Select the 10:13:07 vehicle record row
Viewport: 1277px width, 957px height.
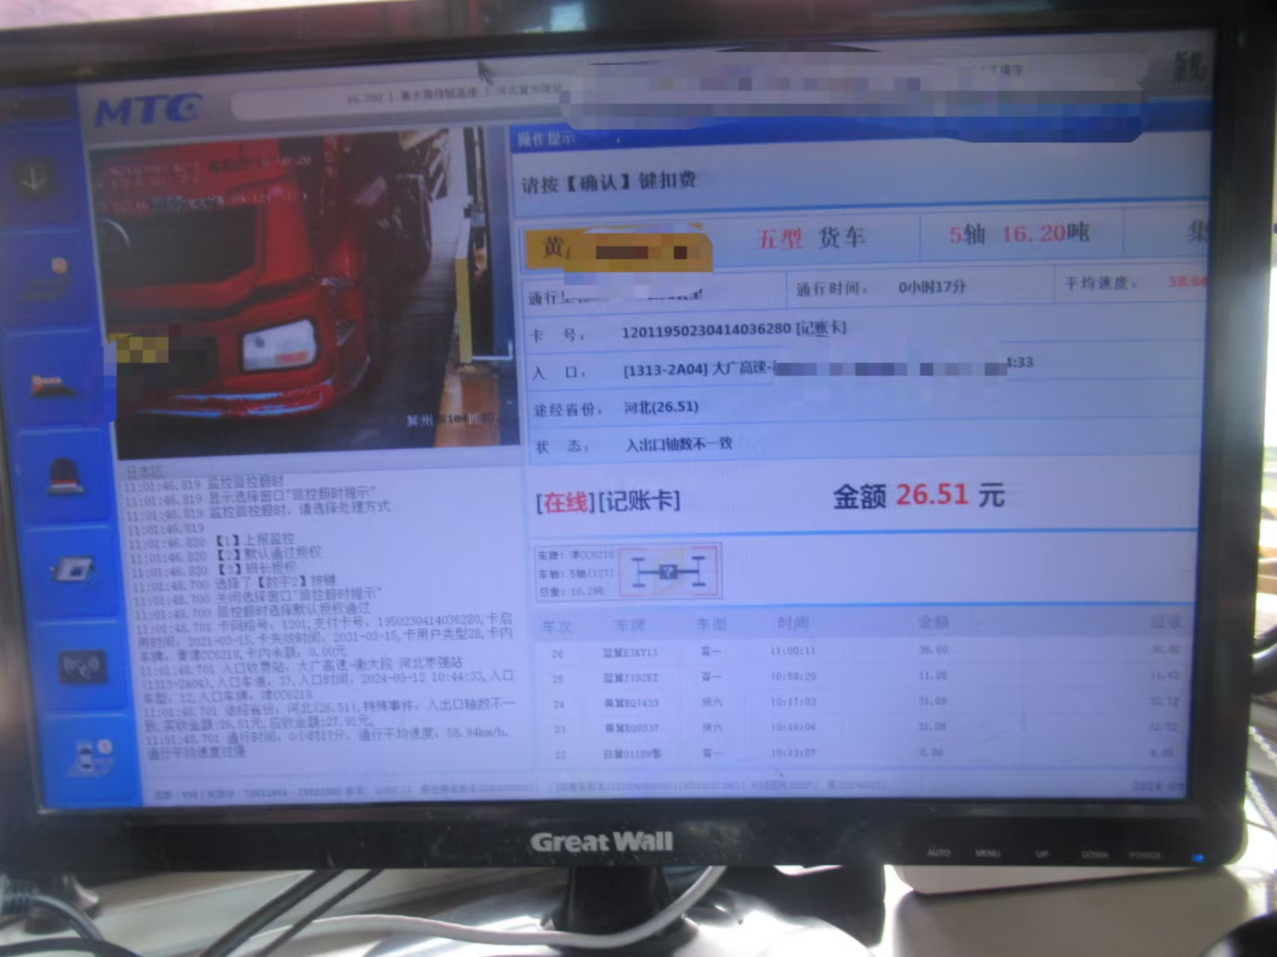click(x=860, y=753)
